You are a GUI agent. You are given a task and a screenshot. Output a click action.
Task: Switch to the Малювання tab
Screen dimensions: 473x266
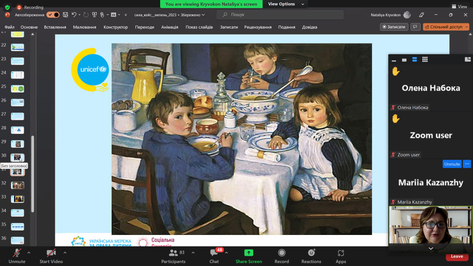coord(85,27)
